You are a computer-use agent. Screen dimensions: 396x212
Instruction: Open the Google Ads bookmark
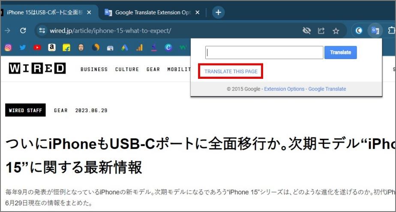pos(125,48)
